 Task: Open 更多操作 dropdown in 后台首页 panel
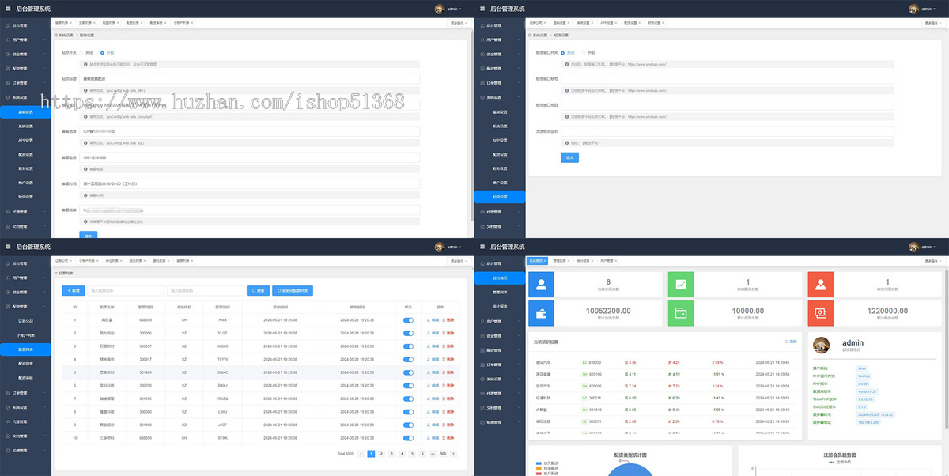coord(934,260)
